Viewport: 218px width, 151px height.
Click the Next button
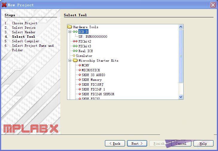tap(137, 143)
